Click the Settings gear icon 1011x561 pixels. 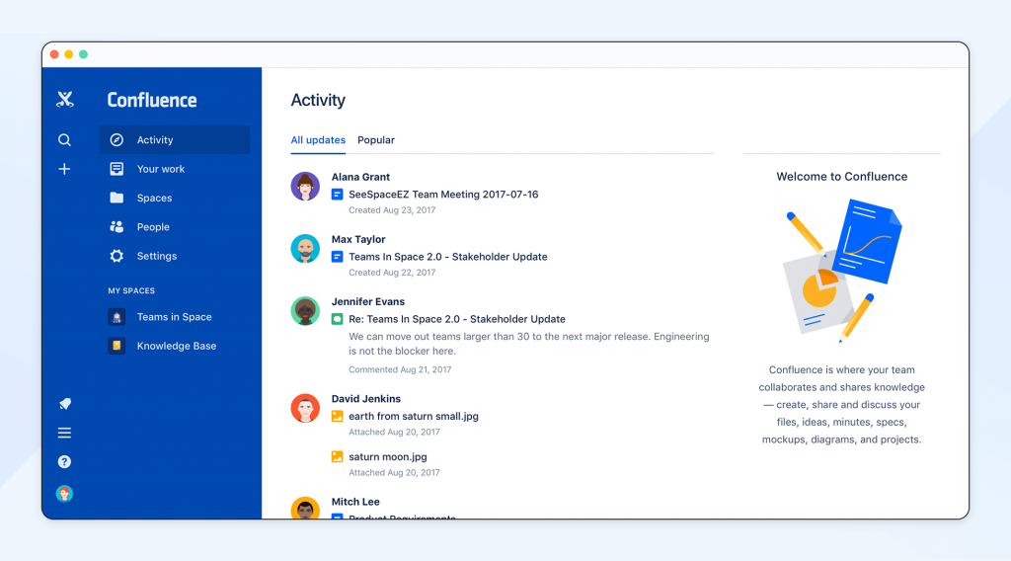click(x=117, y=256)
